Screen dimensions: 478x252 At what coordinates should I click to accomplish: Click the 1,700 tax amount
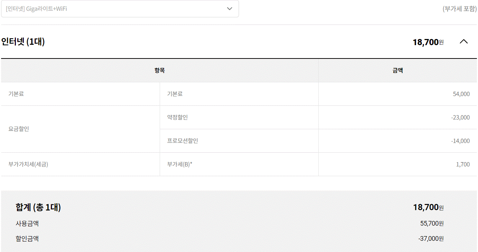tap(463, 164)
